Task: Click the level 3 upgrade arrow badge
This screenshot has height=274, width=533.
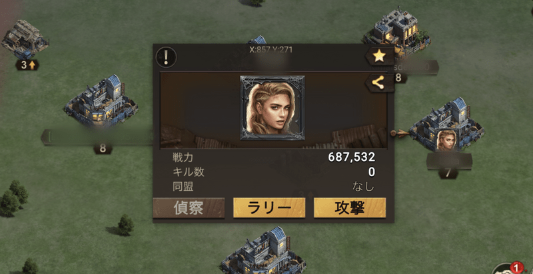Action: [27, 65]
